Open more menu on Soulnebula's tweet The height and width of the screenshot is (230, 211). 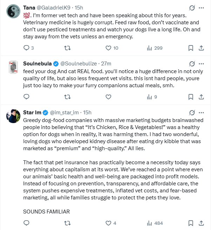pos(201,64)
